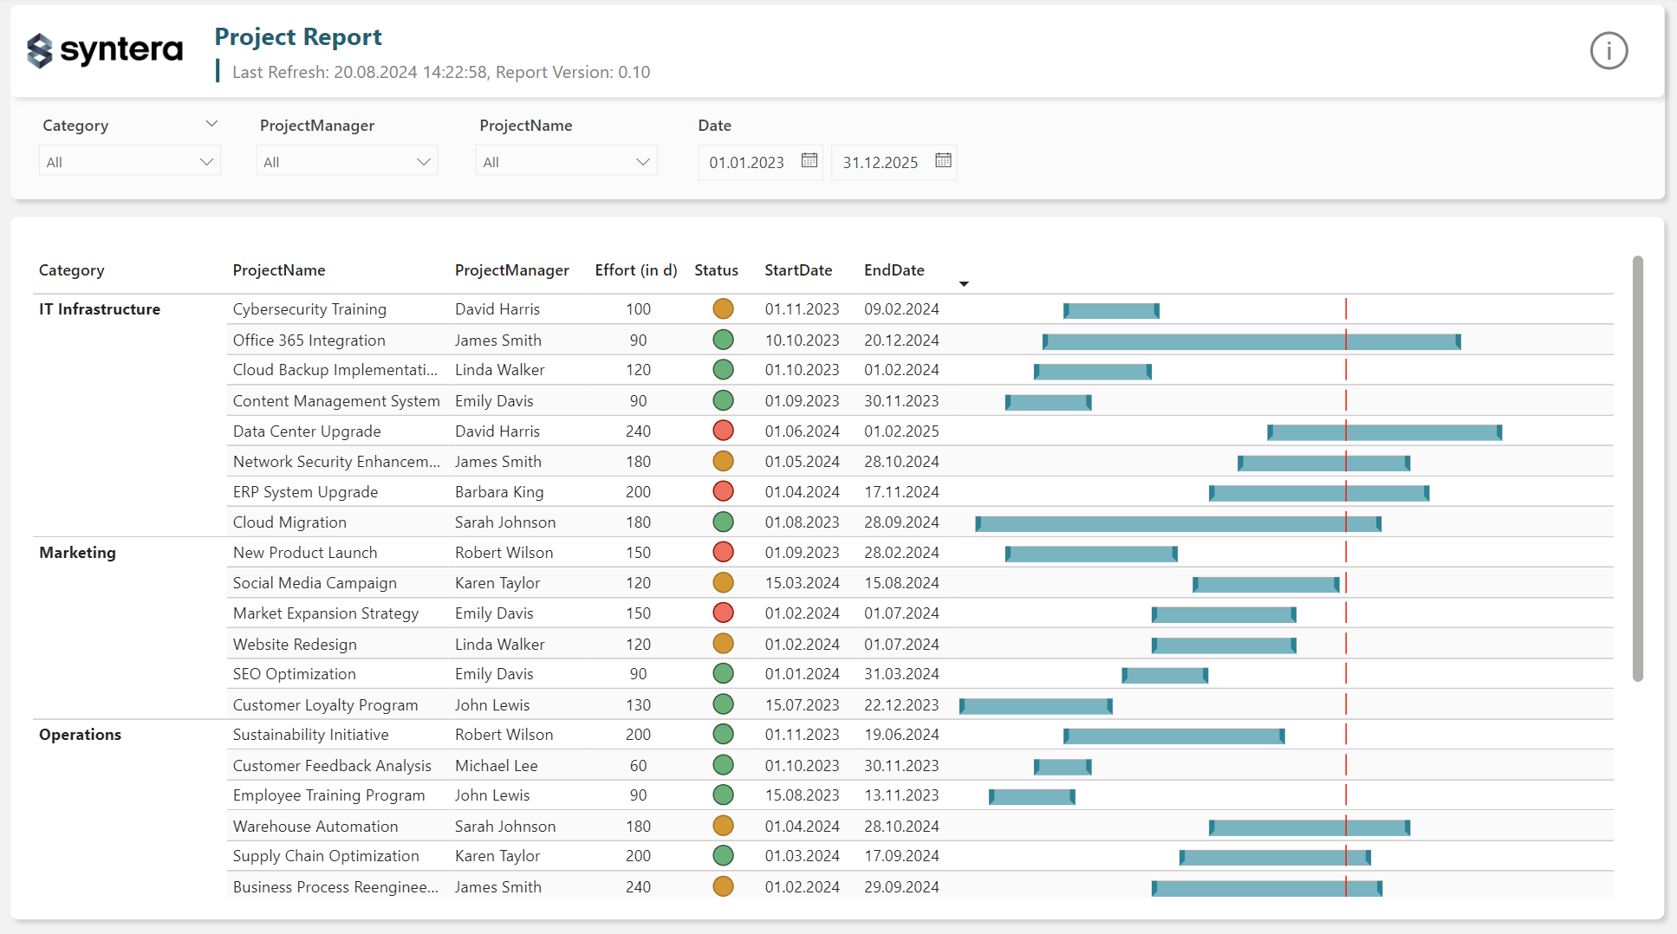
Task: Open the calendar picker for the start date
Action: point(809,160)
